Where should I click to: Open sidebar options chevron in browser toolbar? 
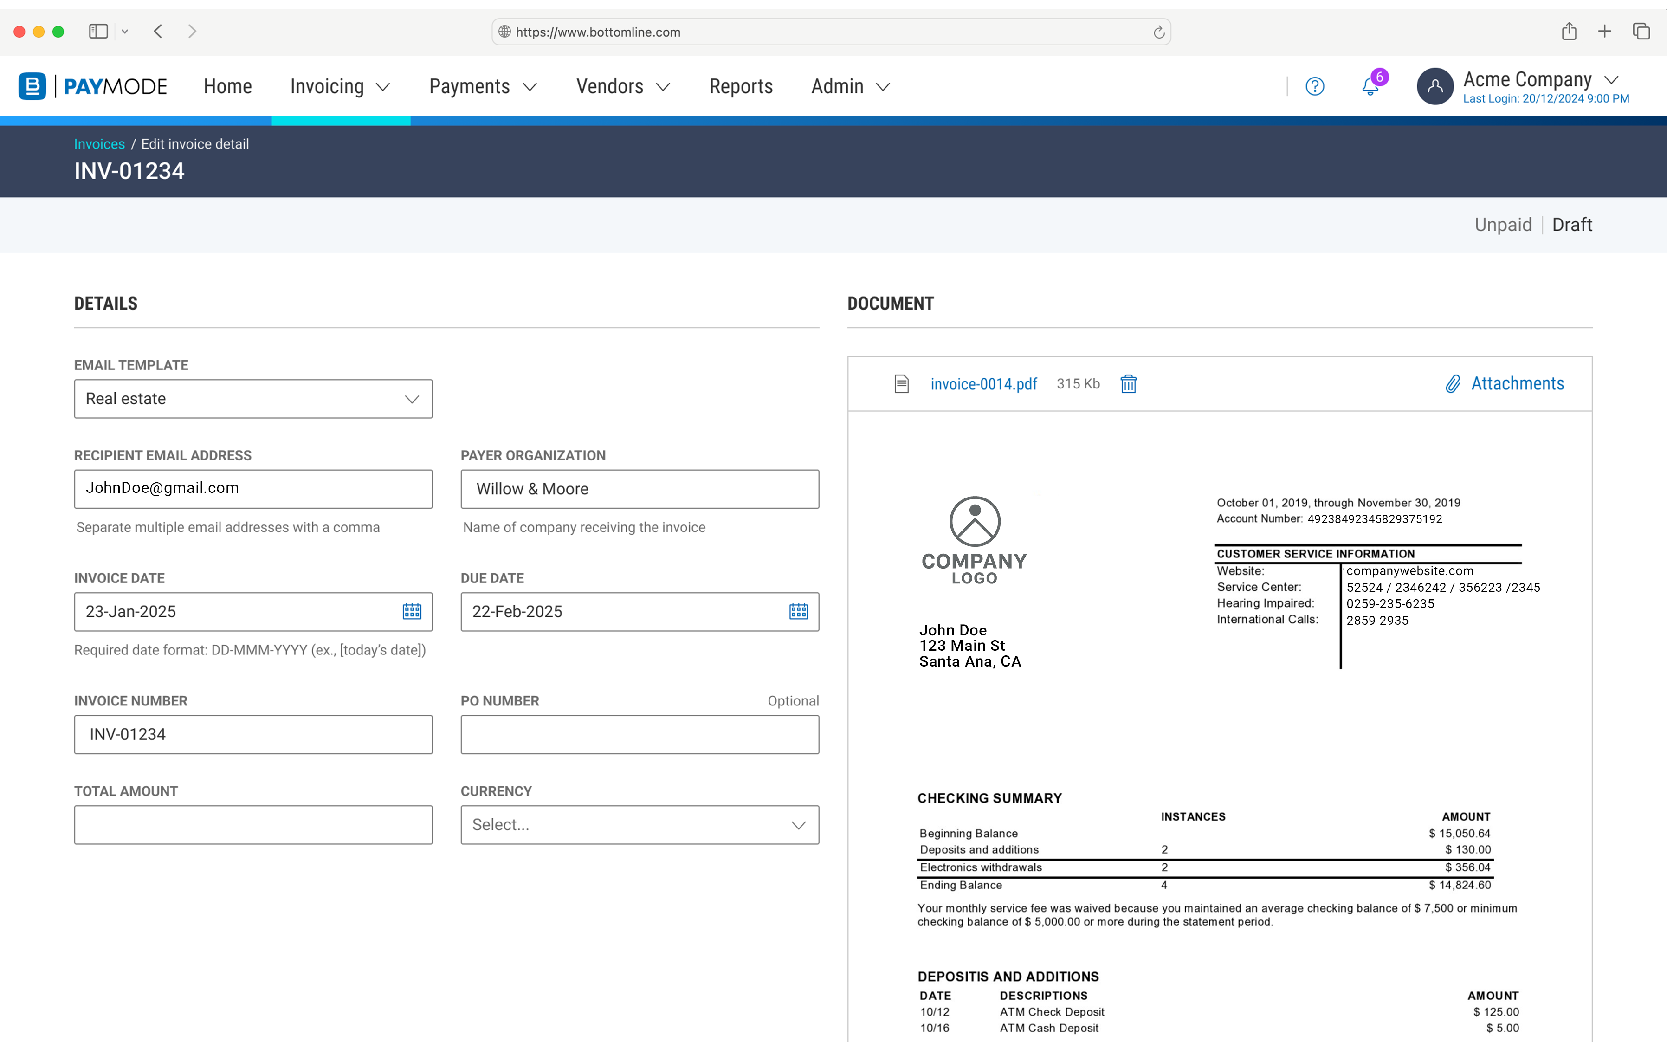click(125, 32)
